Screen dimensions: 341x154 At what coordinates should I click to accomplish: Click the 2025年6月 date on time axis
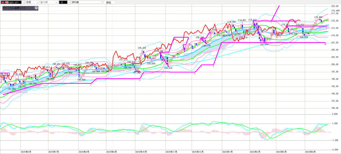26,151
